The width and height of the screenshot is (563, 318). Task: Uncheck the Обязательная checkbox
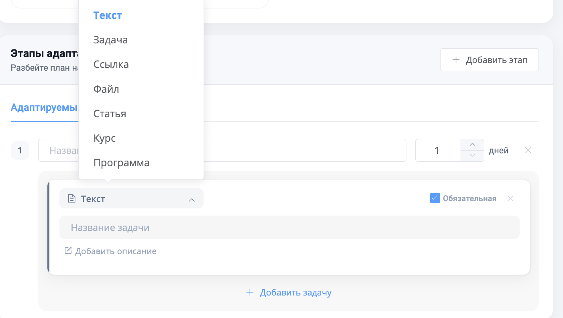[434, 198]
